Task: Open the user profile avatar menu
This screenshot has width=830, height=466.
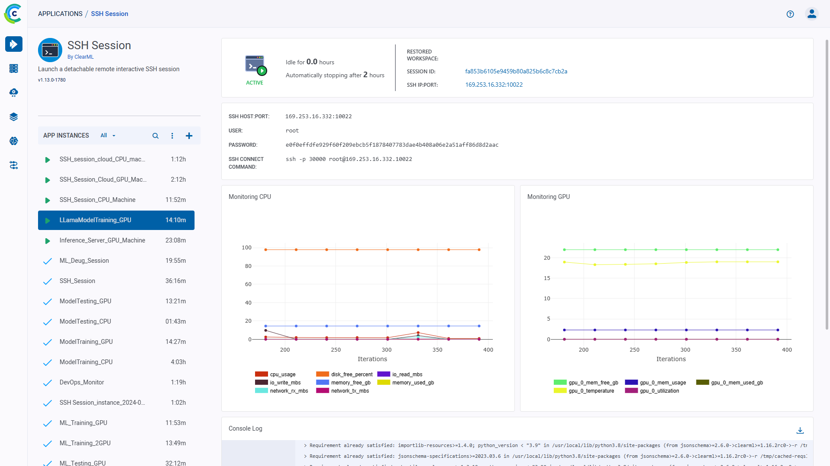Action: (x=812, y=14)
